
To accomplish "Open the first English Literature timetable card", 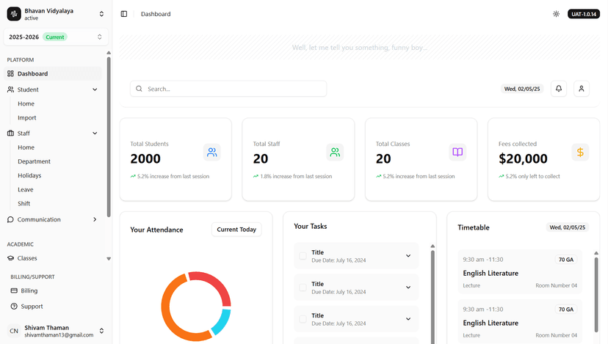I will pyautogui.click(x=520, y=272).
